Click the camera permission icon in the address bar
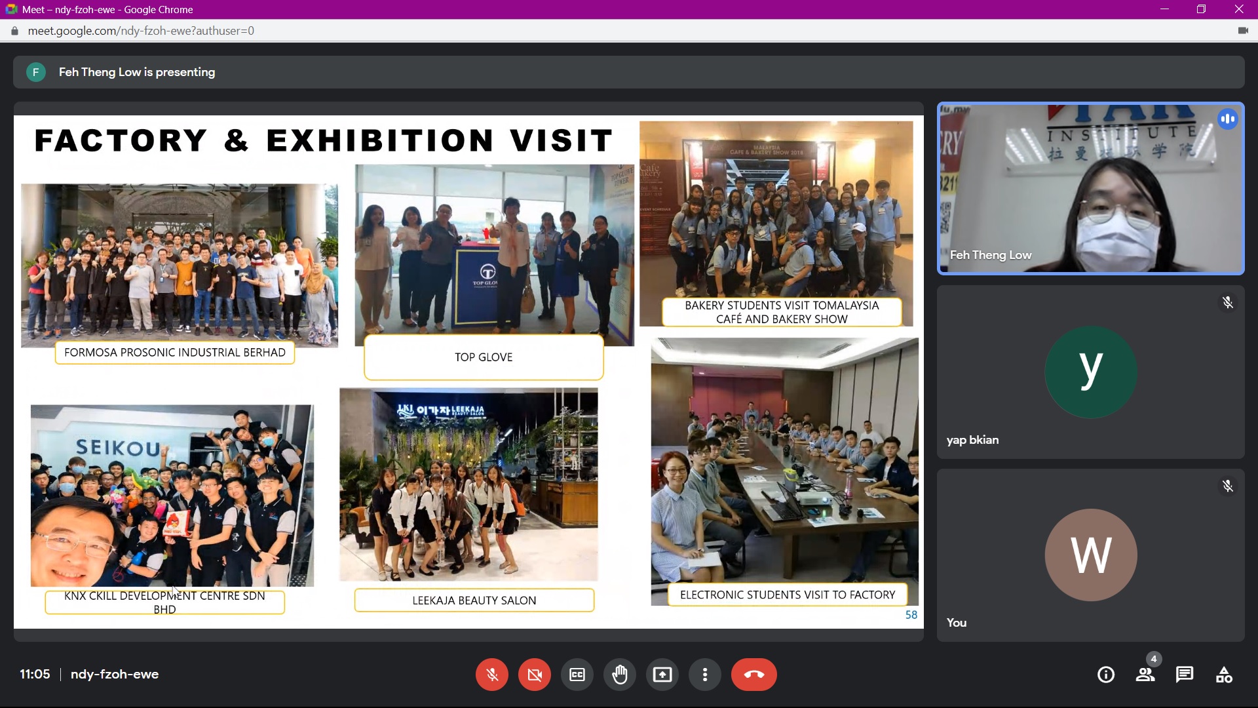 coord(1243,31)
